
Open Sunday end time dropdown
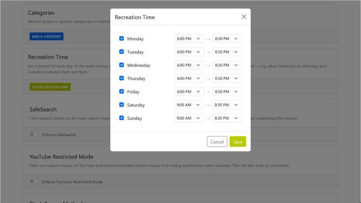pos(227,118)
